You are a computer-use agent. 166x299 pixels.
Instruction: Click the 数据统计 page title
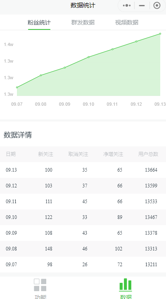(x=83, y=5)
